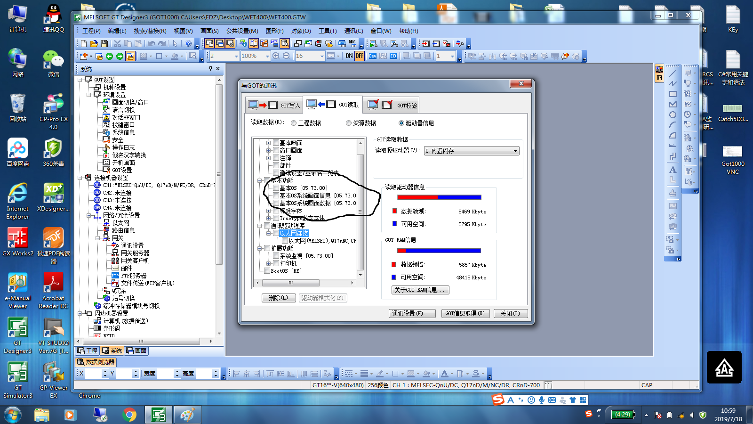Tick the BootOS [BE] checkbox
Image resolution: width=753 pixels, height=424 pixels.
(267, 271)
